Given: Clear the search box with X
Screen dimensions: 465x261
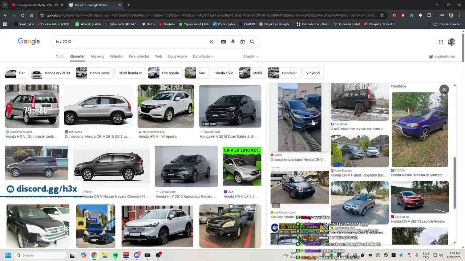Looking at the screenshot, I should pyautogui.click(x=211, y=42).
